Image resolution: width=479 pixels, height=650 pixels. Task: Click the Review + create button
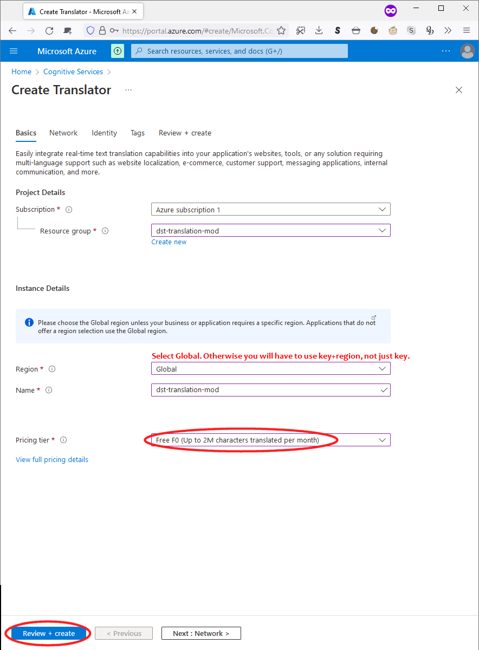coord(49,633)
